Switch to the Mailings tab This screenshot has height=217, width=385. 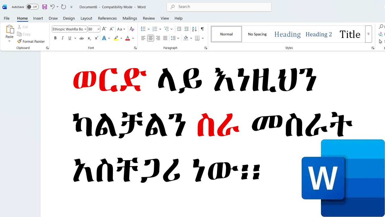point(130,18)
